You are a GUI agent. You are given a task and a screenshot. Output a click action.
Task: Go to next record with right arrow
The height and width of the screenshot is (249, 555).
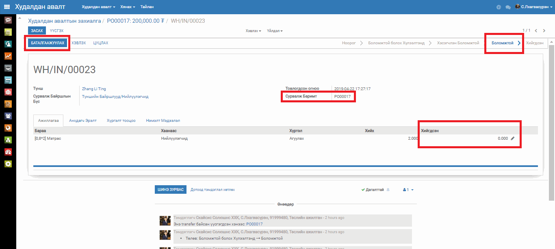coord(544,30)
